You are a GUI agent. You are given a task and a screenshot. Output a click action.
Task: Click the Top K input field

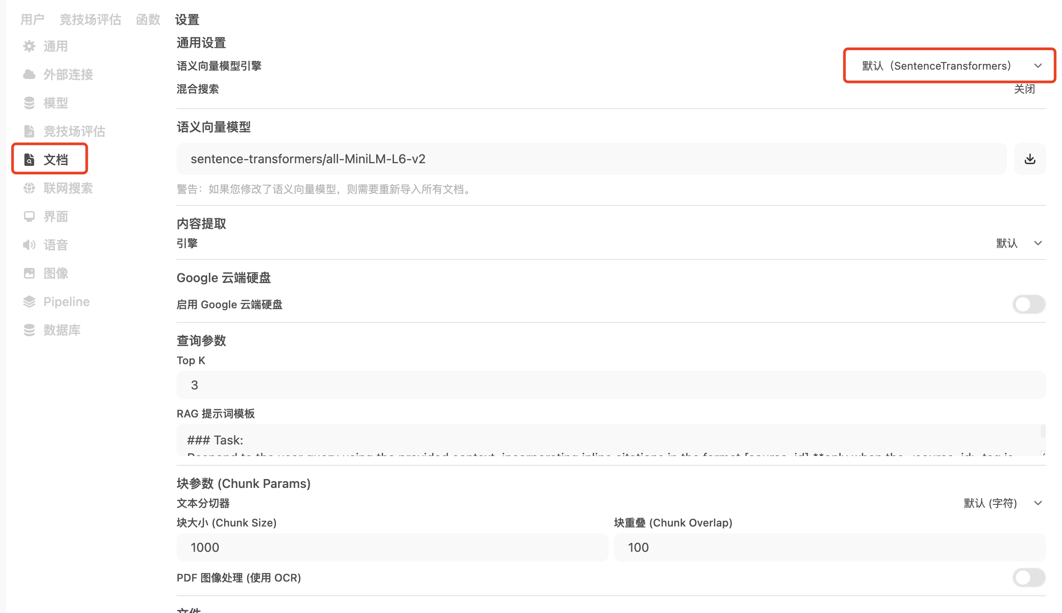610,385
